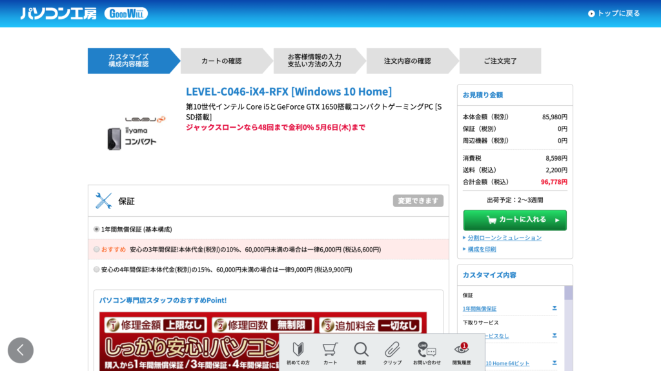Screen dimensions: 661x371
Task: Open LEVEL-C046-iX4-RFX product title
Action: [x=289, y=92]
